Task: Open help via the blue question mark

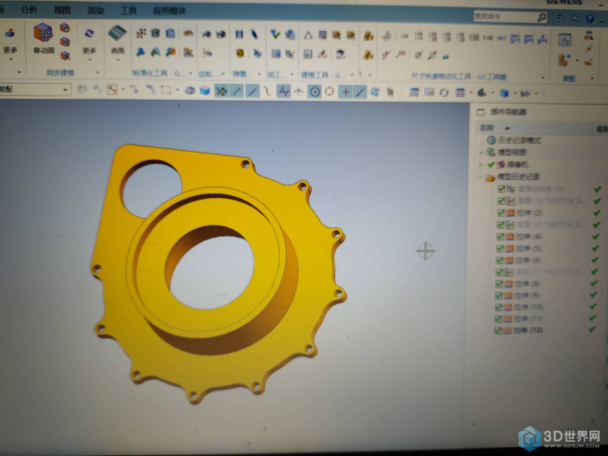Action: tap(590, 19)
